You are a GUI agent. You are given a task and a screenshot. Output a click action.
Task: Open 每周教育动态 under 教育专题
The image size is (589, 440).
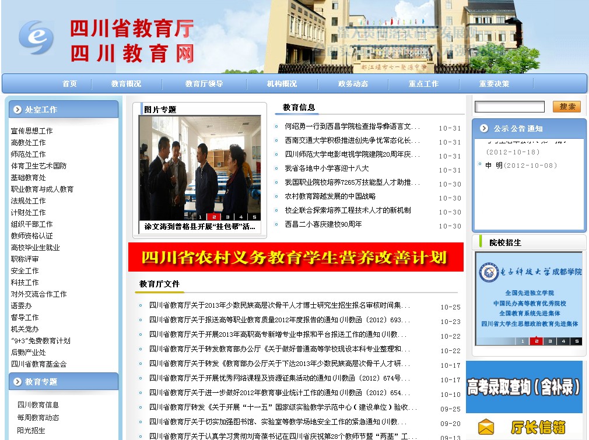38,417
